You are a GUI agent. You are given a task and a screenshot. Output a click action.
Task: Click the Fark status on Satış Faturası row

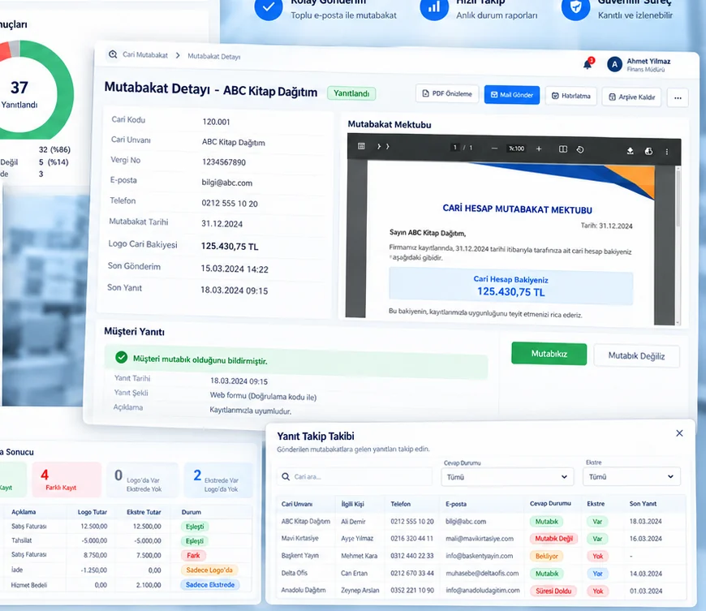(194, 555)
